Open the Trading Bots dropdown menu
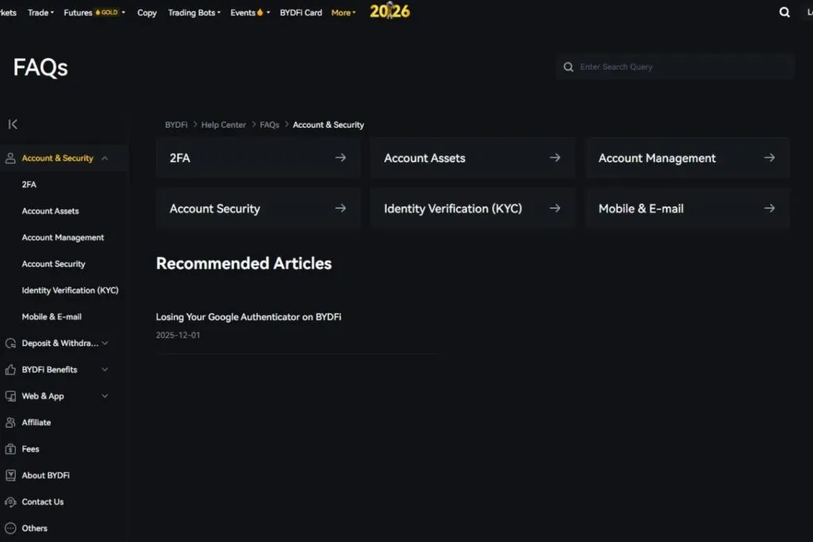813x542 pixels. click(x=194, y=13)
